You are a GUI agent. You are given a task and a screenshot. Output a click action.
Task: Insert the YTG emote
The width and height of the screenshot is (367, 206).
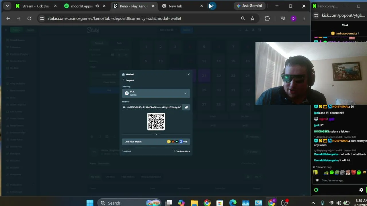click(x=315, y=172)
